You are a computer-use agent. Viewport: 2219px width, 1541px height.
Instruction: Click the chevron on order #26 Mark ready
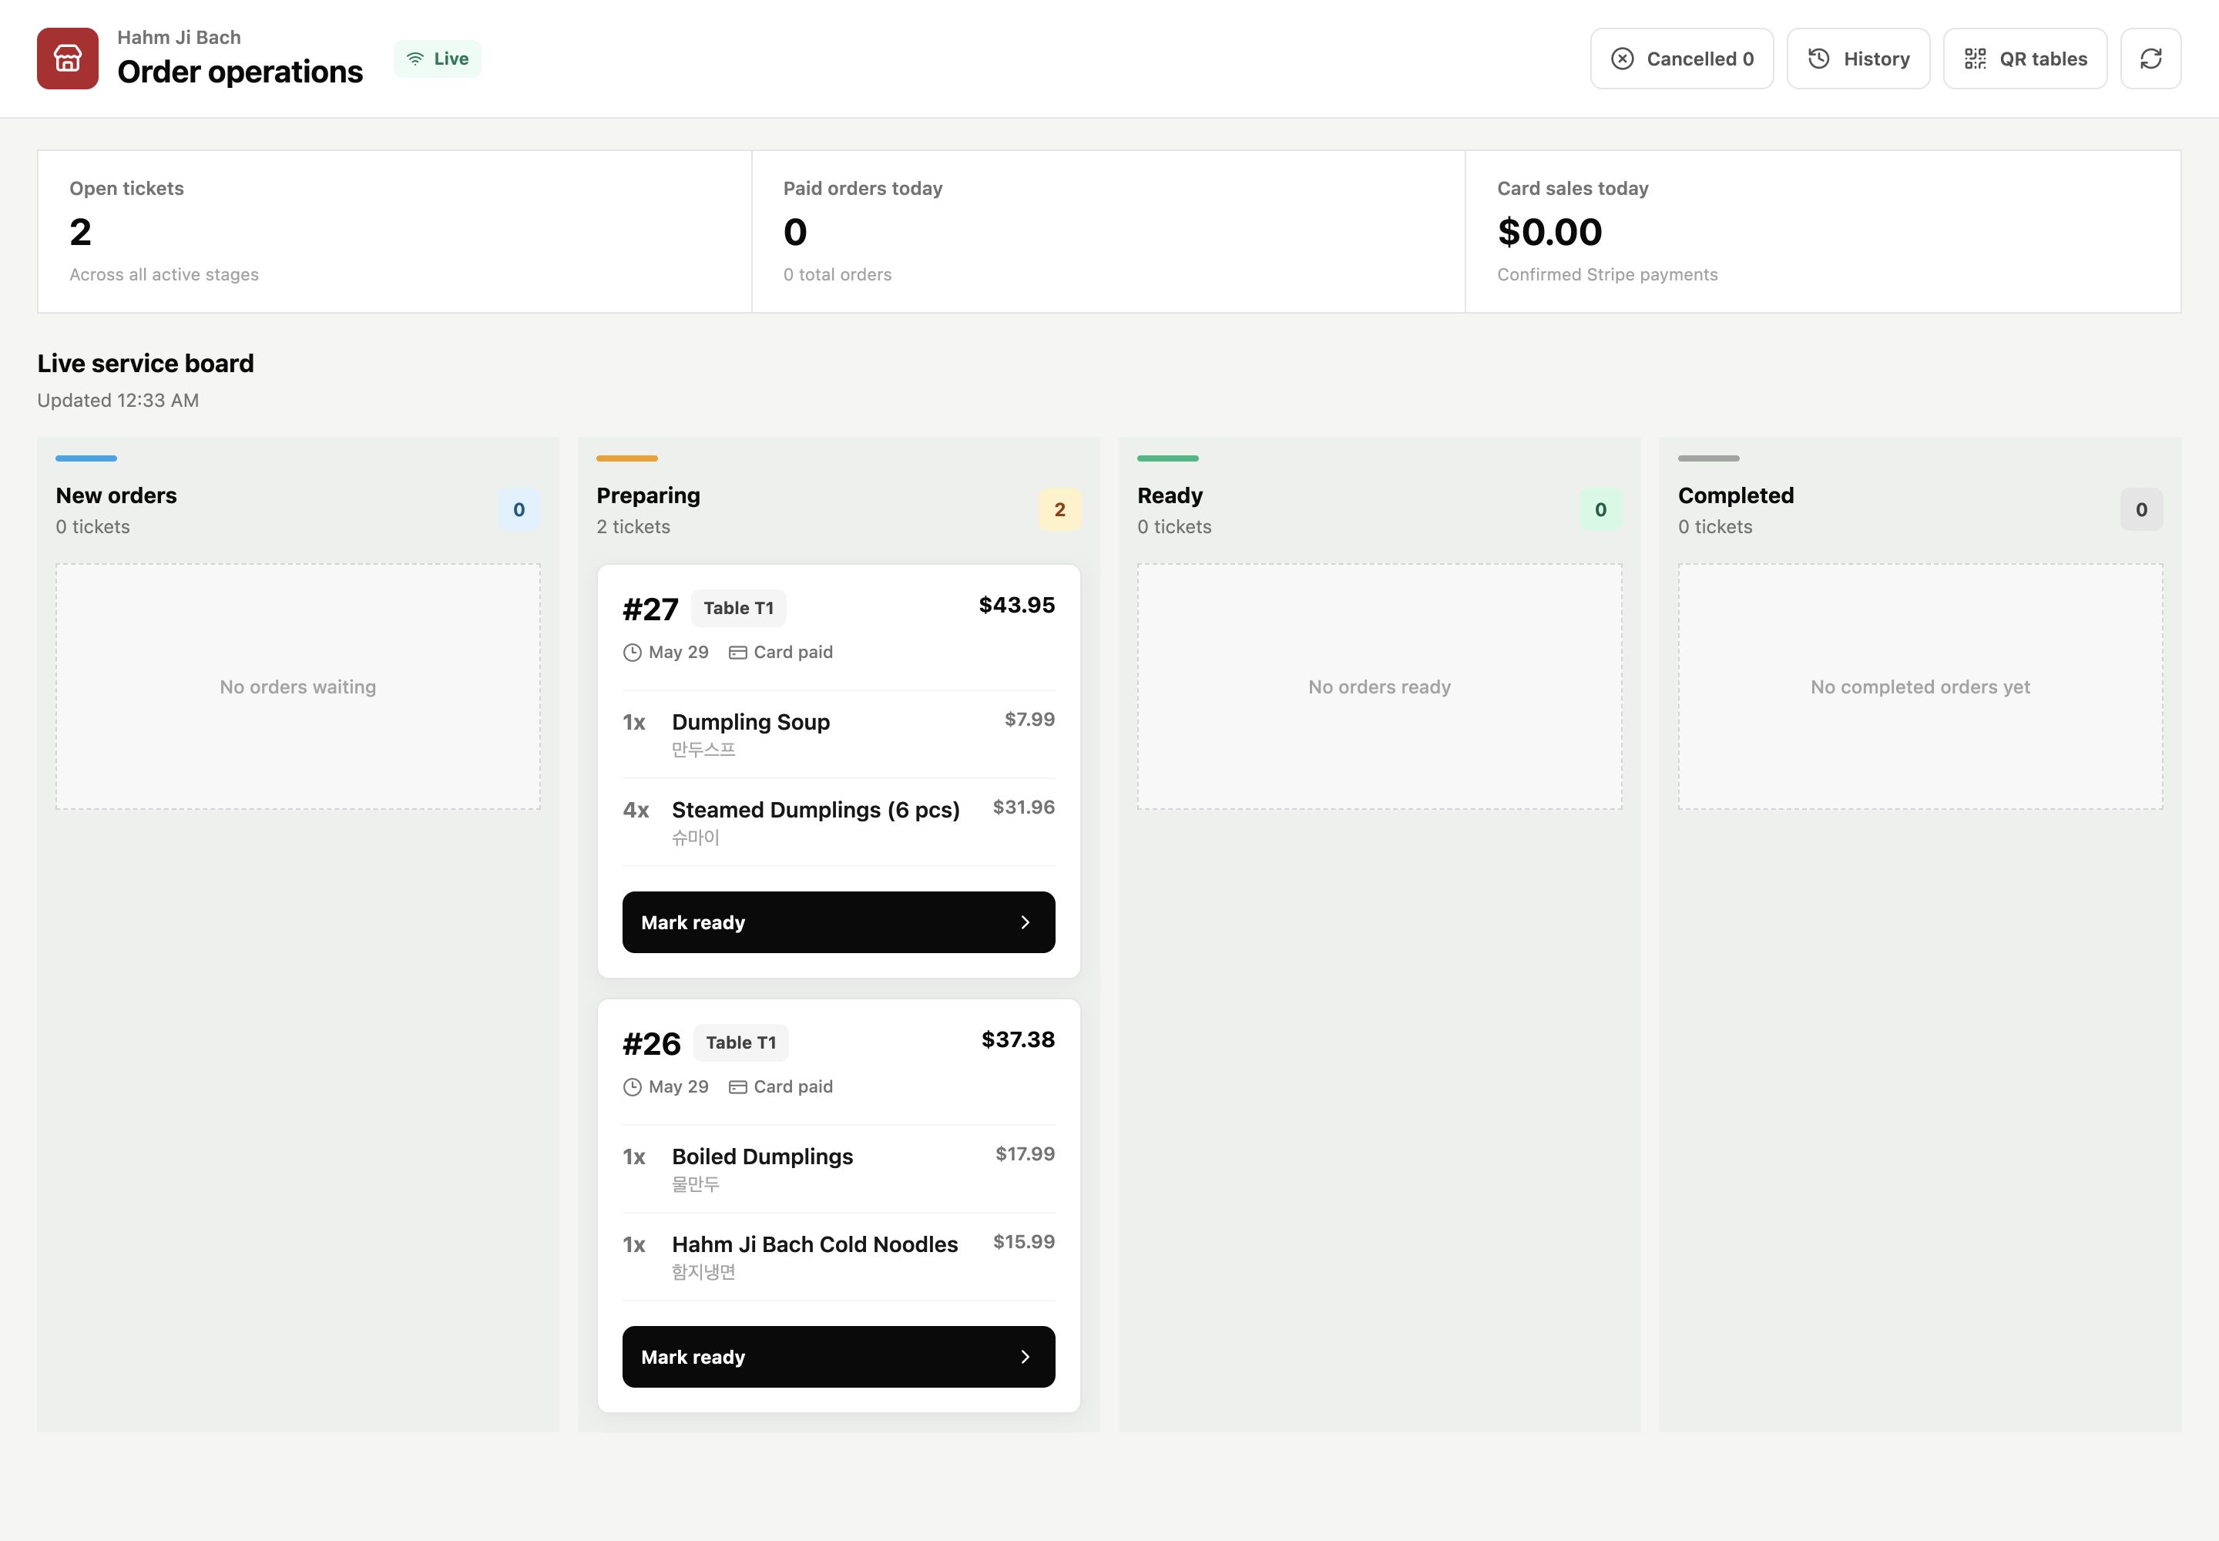pyautogui.click(x=1025, y=1357)
